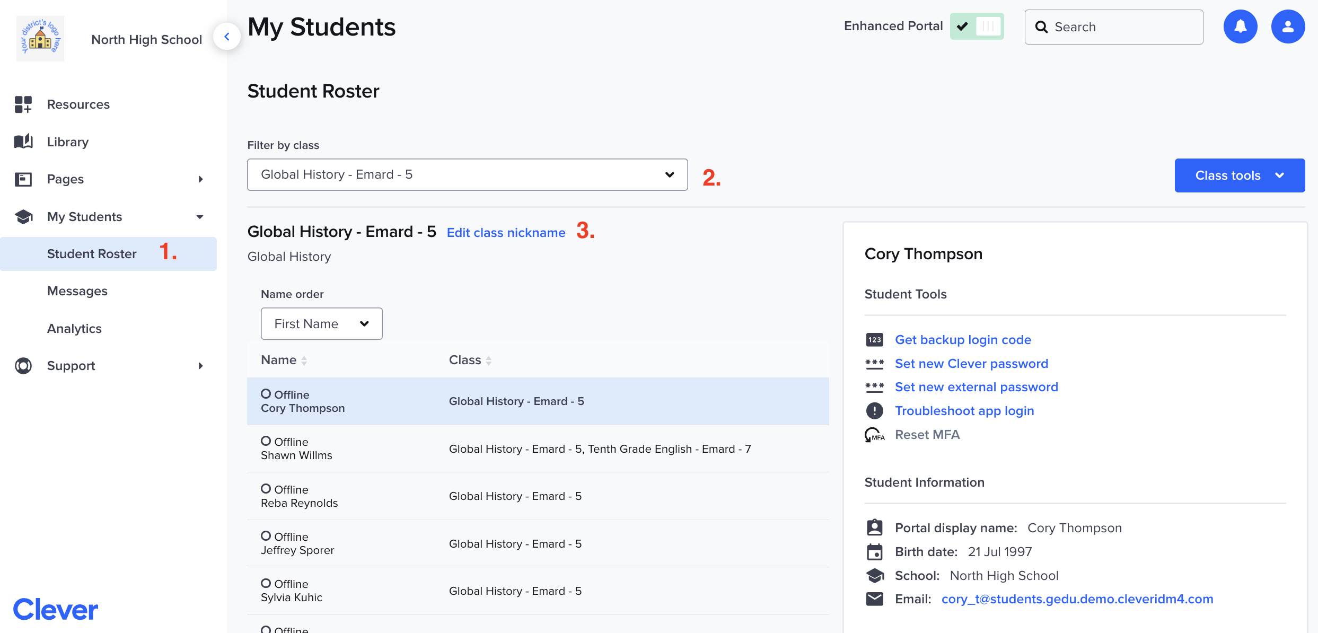Viewport: 1318px width, 633px height.
Task: Toggle the Enhanced Portal switch
Action: pyautogui.click(x=977, y=27)
